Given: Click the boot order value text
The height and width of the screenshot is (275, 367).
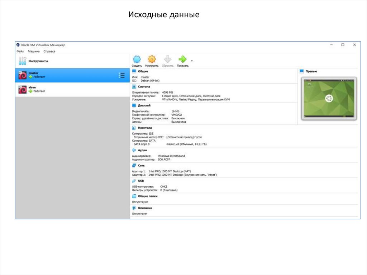Looking at the screenshot, I should click(191, 96).
